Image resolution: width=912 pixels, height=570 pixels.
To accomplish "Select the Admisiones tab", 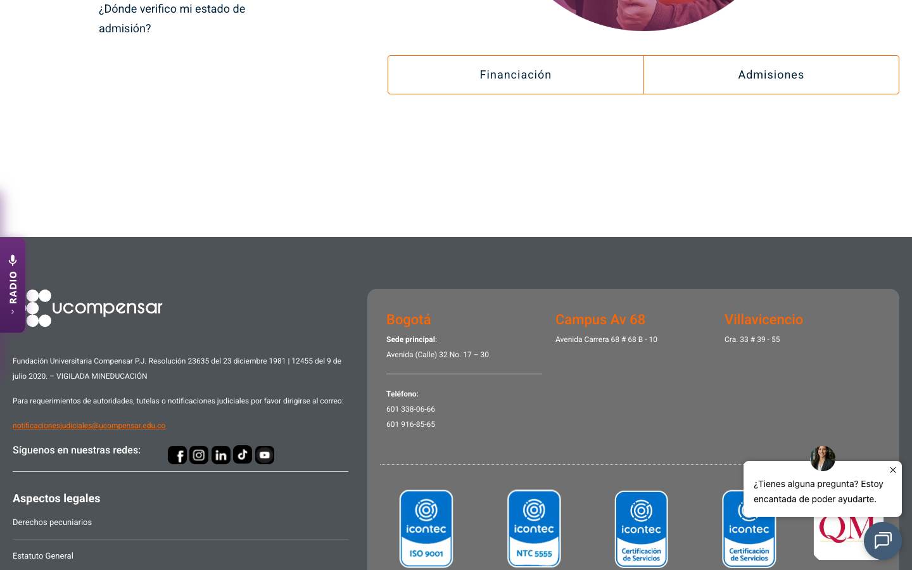I will pyautogui.click(x=771, y=75).
